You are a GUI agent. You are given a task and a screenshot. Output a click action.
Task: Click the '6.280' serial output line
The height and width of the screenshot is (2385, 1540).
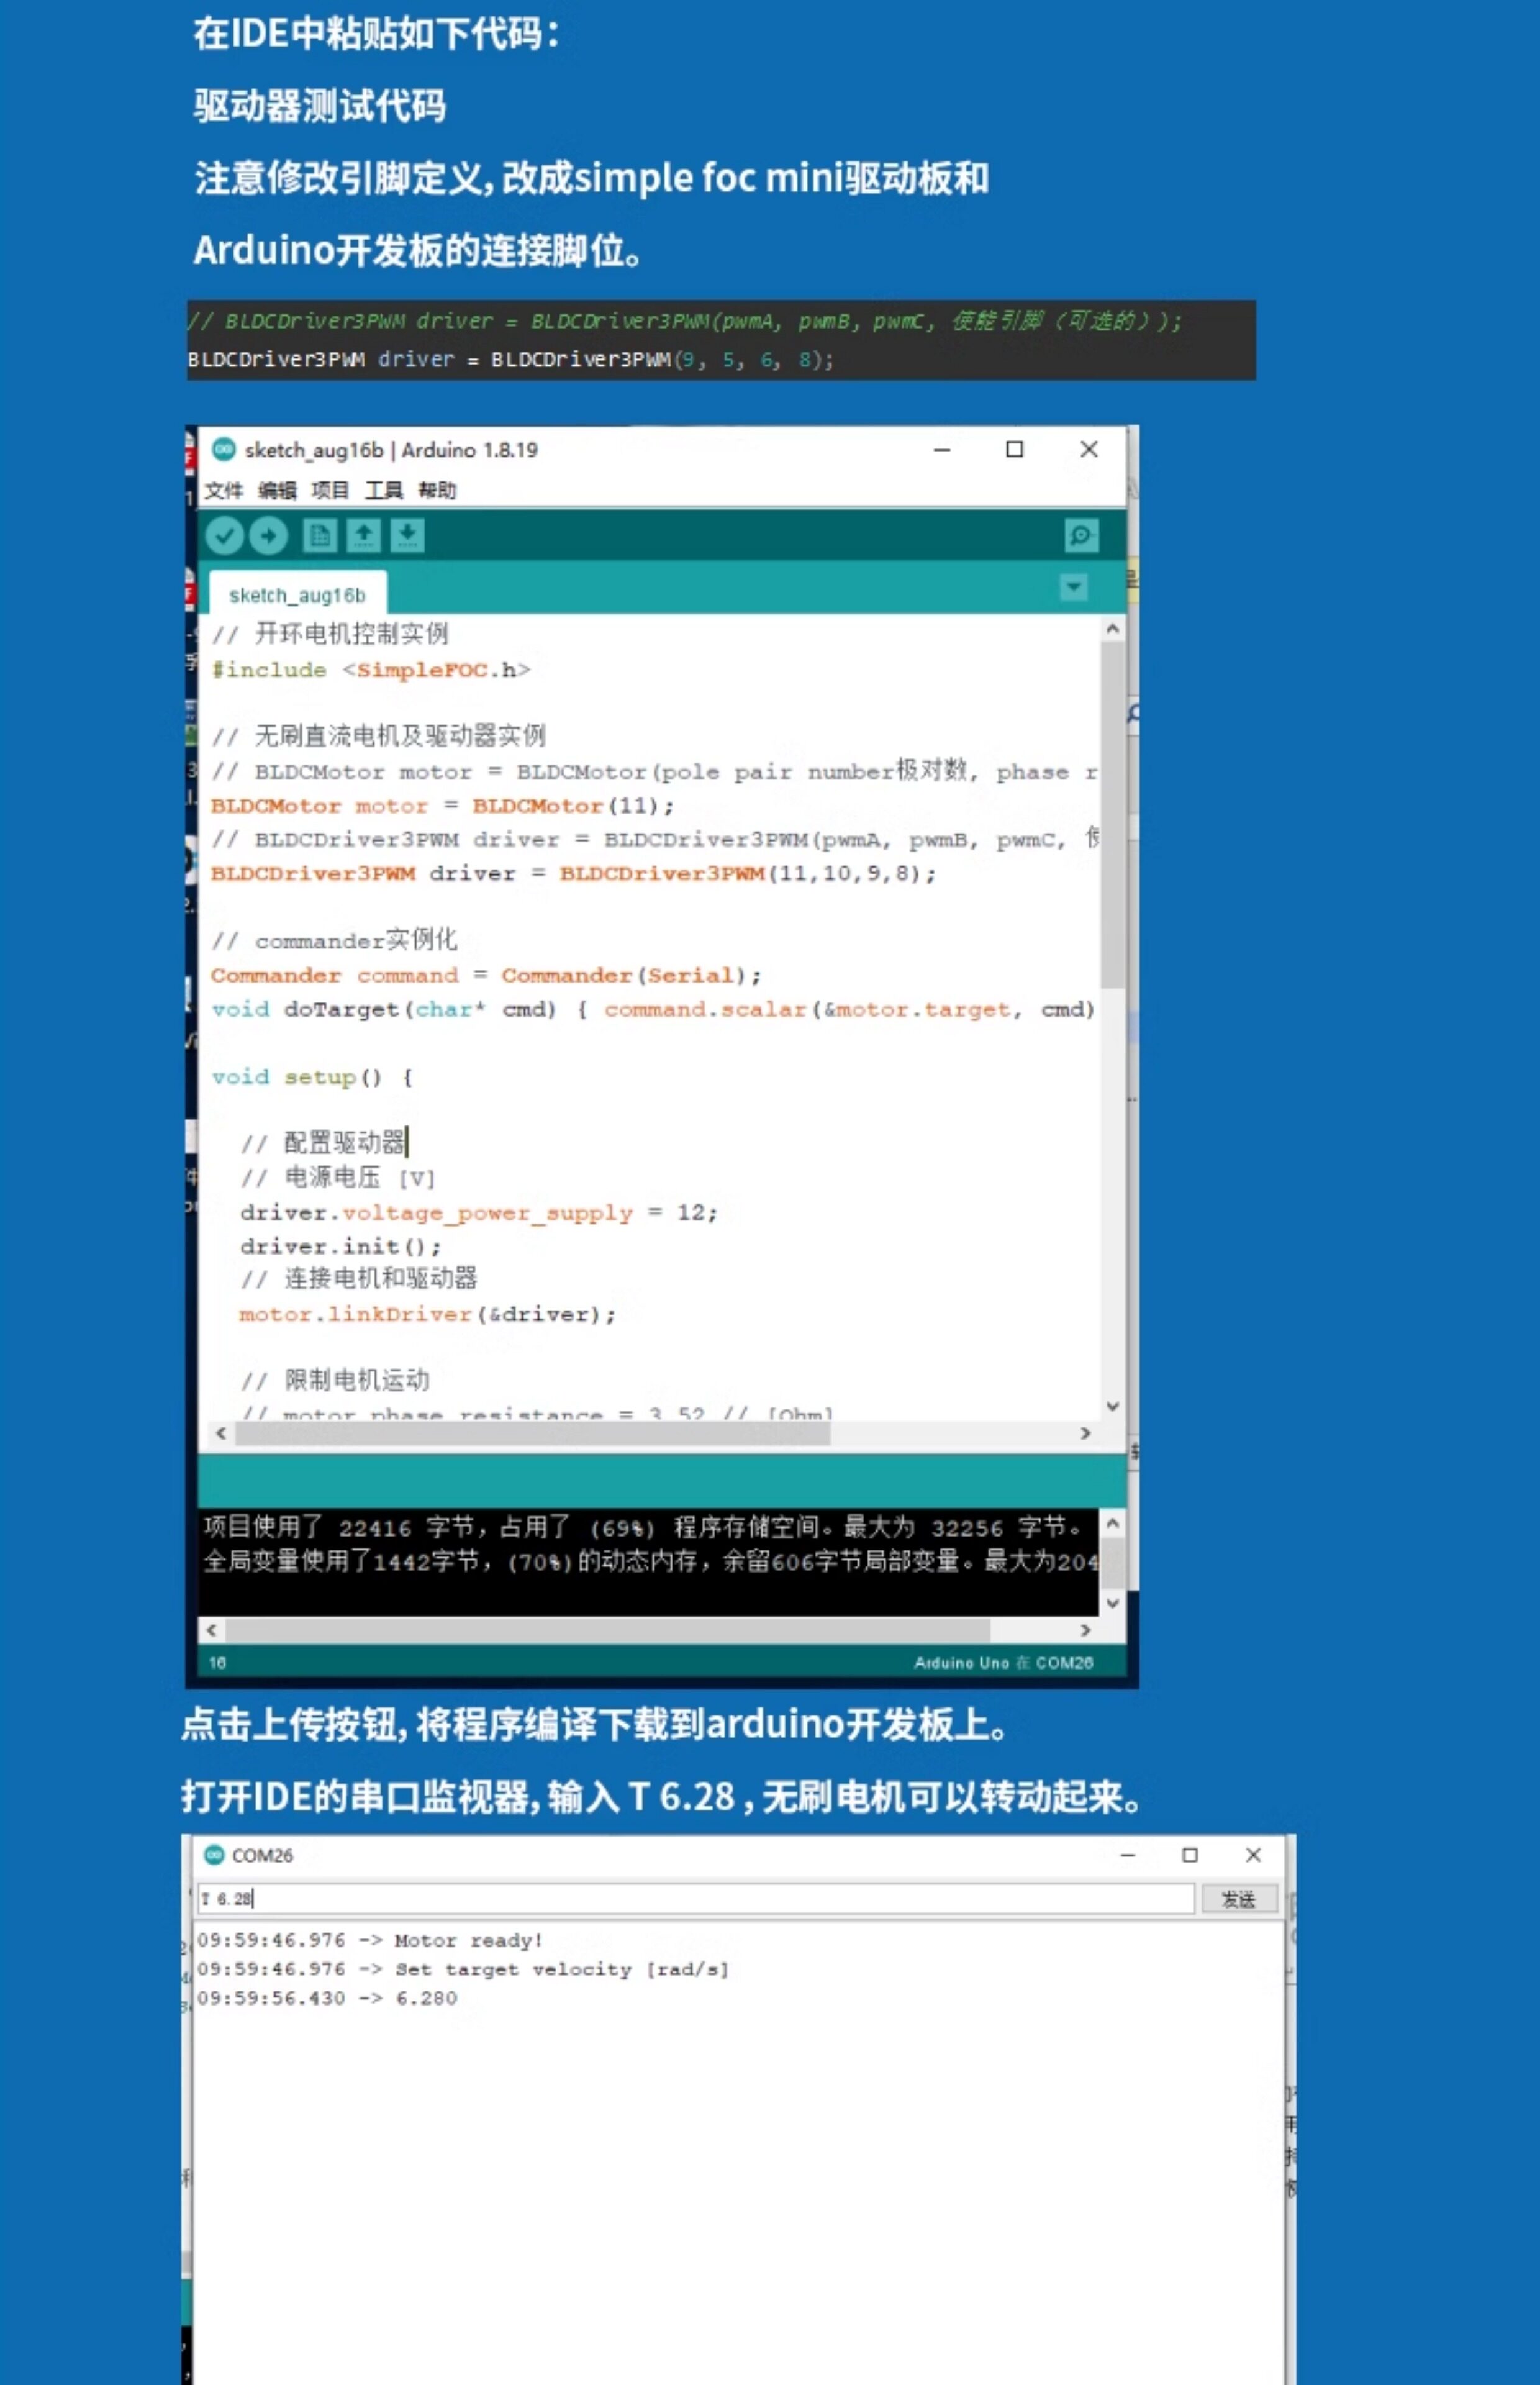327,1998
